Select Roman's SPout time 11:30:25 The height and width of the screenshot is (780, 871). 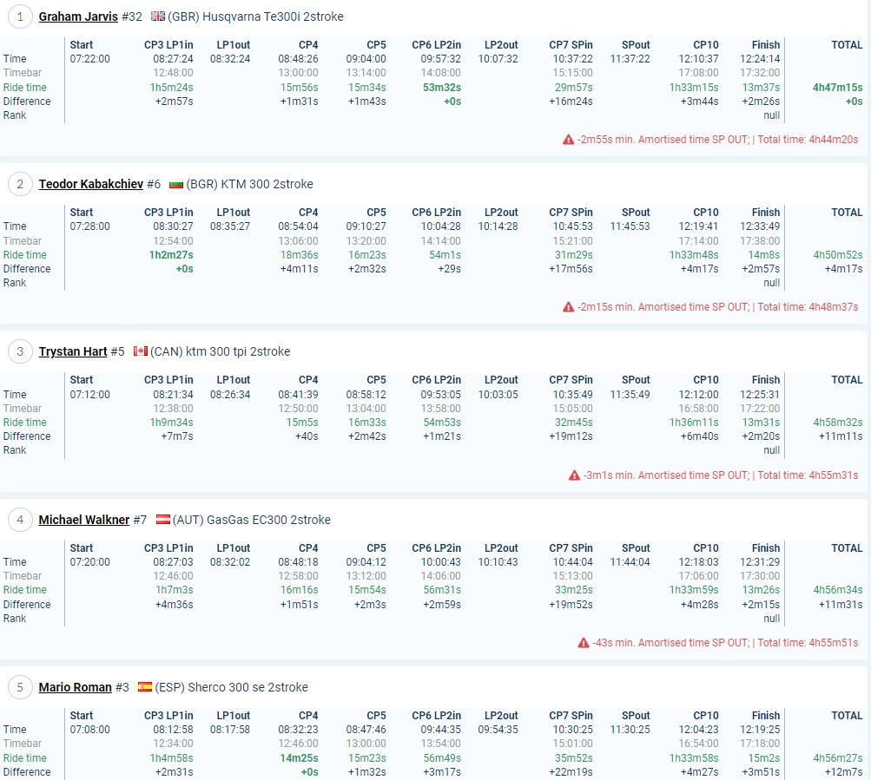coord(630,730)
